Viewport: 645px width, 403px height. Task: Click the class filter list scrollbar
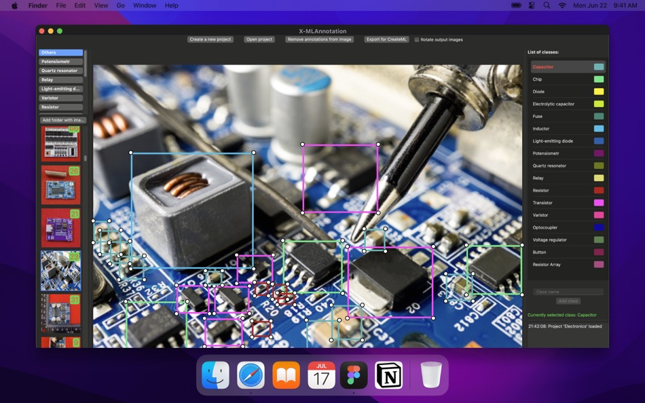[85, 62]
